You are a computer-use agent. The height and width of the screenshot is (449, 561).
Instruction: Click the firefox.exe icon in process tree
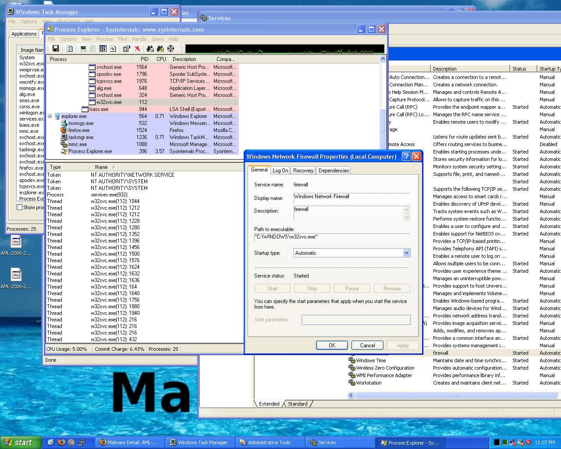pyautogui.click(x=64, y=130)
